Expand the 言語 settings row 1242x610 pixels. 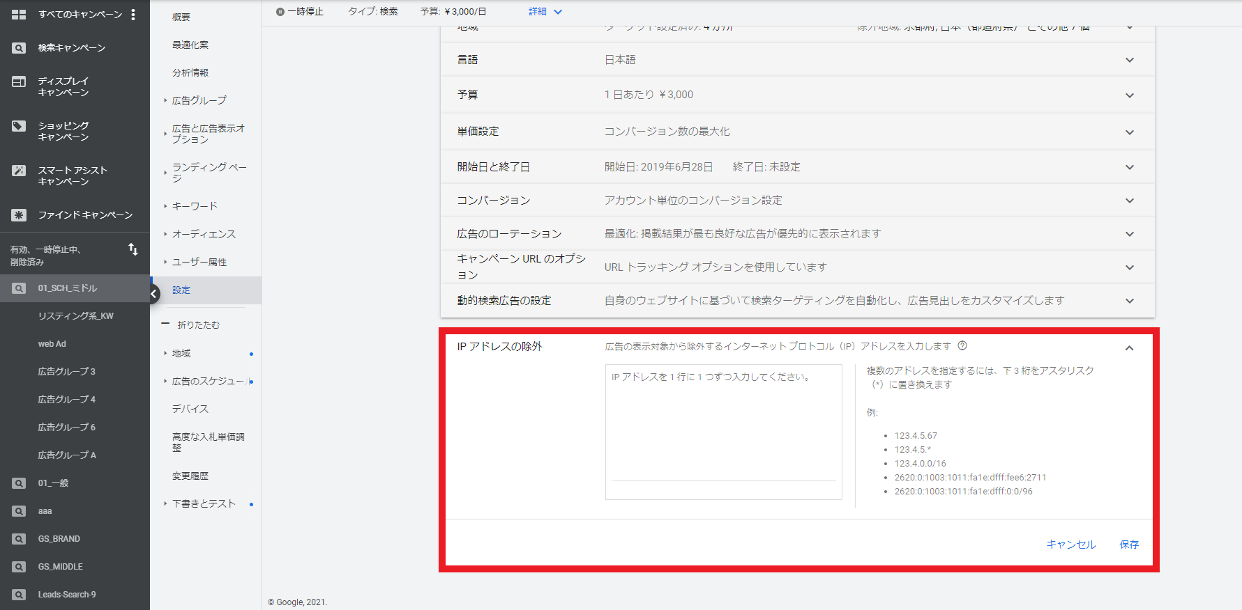point(798,60)
